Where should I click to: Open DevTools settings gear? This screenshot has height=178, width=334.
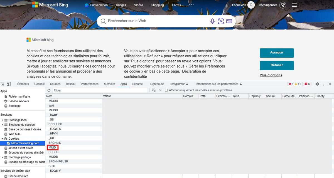coord(317,84)
